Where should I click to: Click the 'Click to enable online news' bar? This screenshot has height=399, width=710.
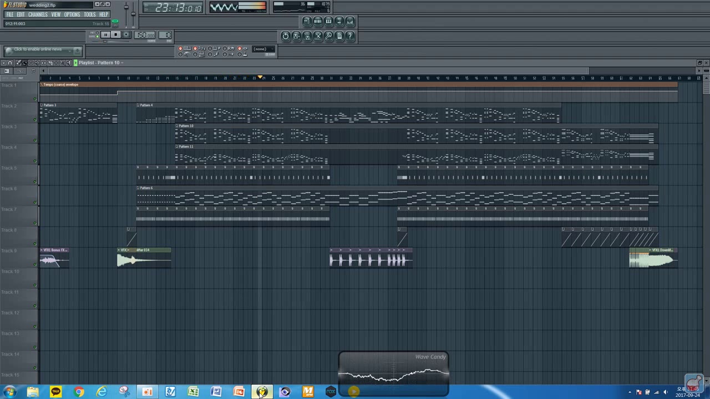click(43, 51)
